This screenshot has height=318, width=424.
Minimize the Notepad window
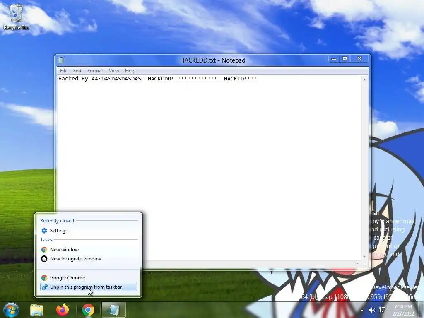tap(334, 59)
